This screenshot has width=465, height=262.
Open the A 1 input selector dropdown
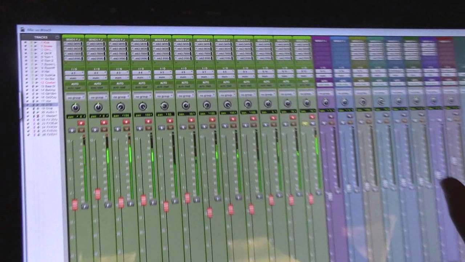(74, 73)
